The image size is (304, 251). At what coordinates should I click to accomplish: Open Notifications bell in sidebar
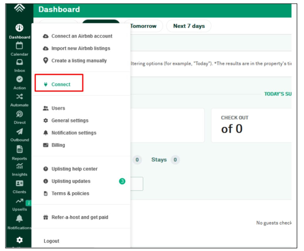19,218
